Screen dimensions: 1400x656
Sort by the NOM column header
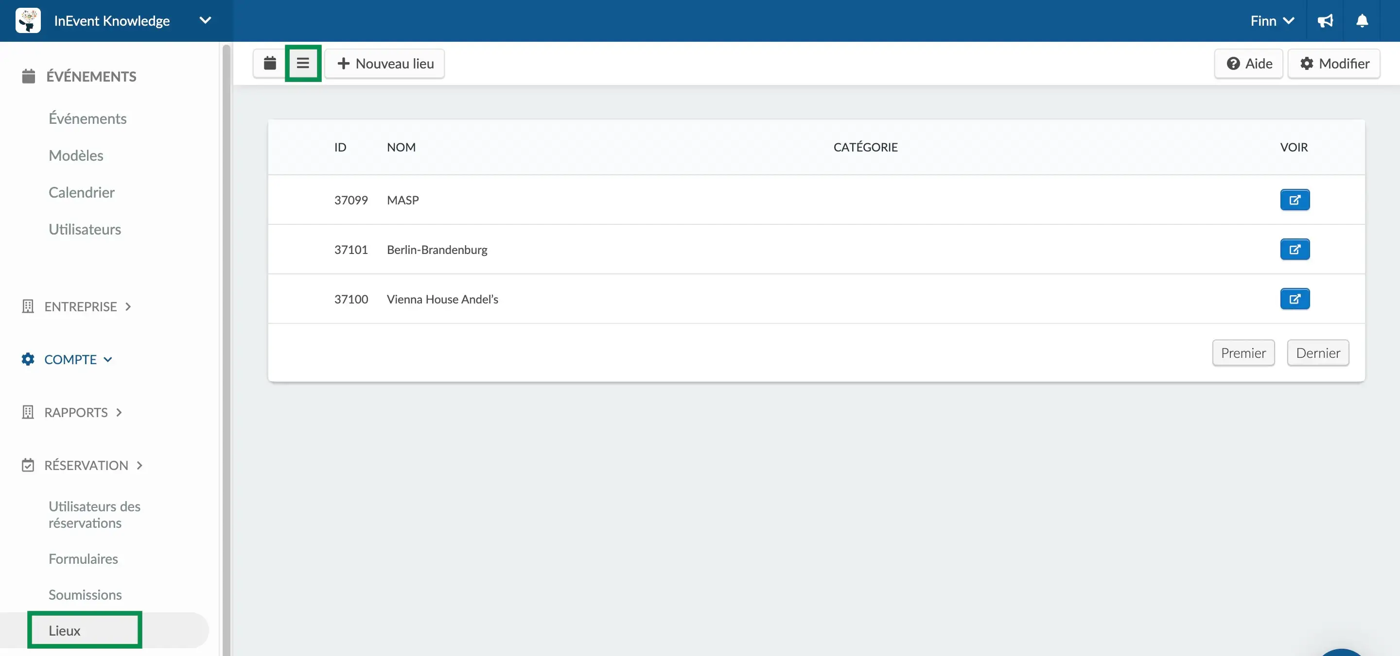coord(401,147)
